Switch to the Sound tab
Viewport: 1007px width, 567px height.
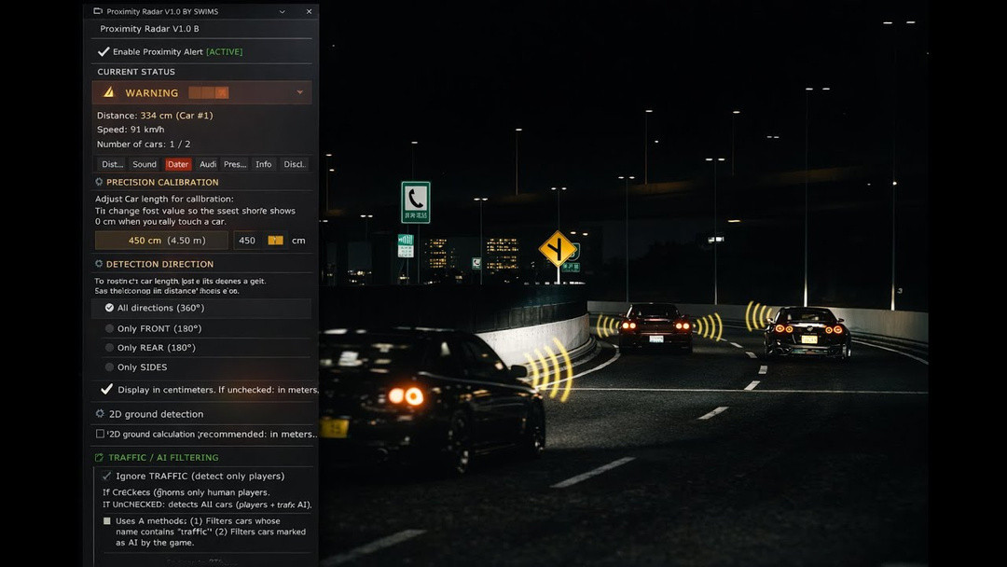coord(145,164)
